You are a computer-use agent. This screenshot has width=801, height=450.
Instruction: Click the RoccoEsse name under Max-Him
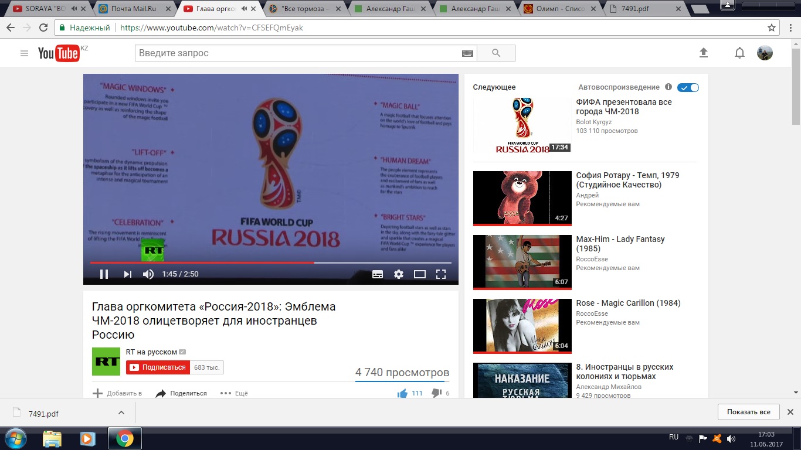592,259
